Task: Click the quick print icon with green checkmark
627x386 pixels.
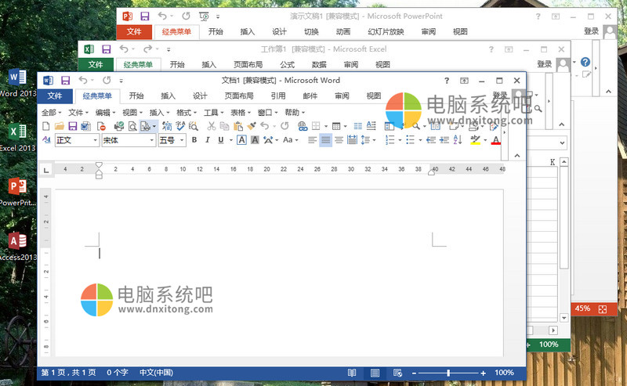Action: pyautogui.click(x=119, y=126)
